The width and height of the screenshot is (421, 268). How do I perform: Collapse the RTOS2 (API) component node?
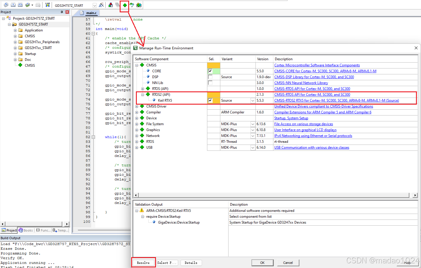tap(143, 95)
